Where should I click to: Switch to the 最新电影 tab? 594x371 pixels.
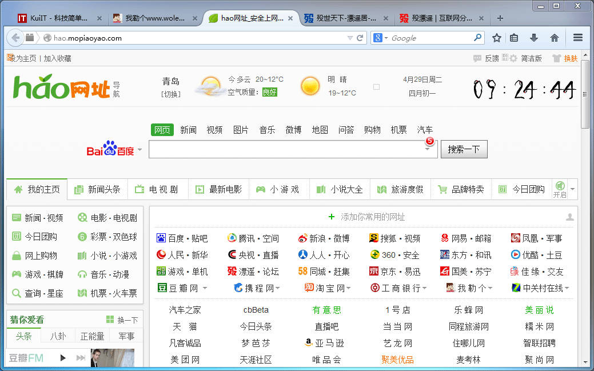[218, 189]
